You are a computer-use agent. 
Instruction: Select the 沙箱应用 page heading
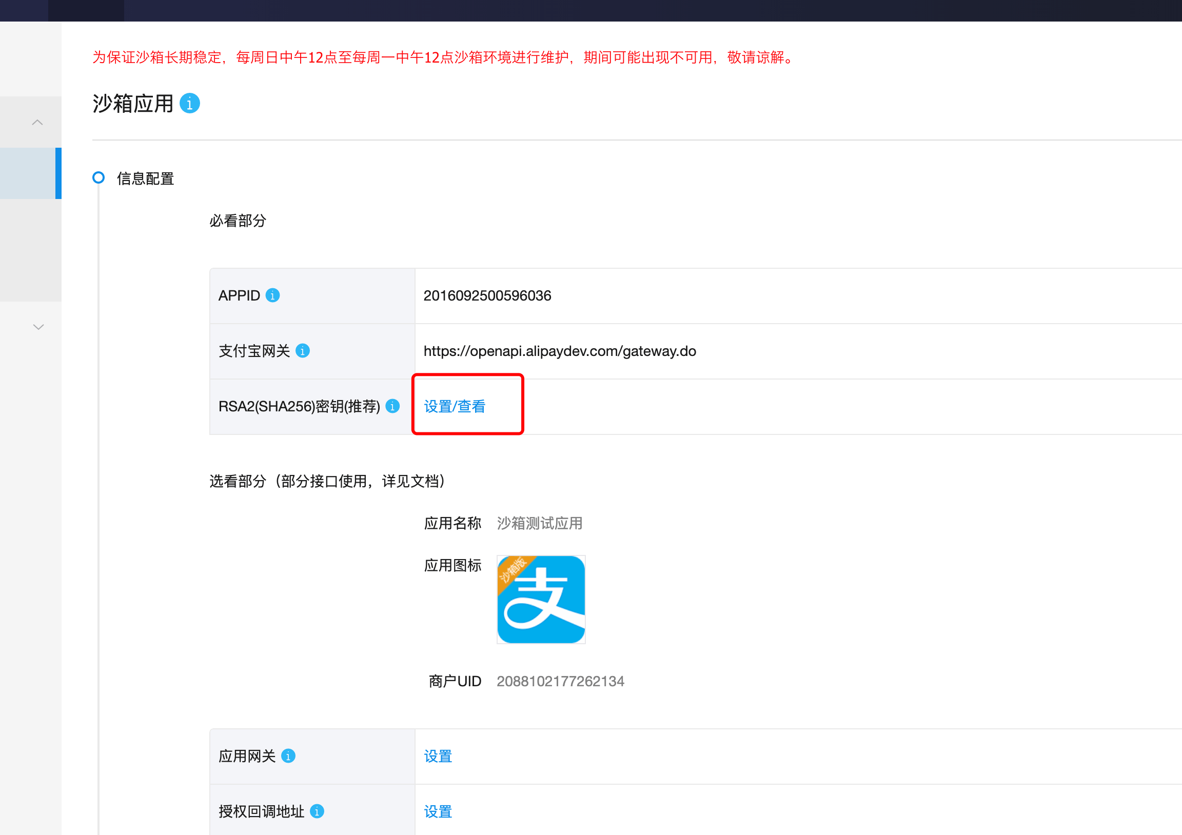coord(133,103)
